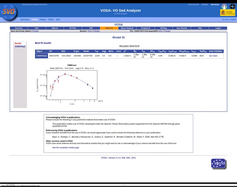
Task: Open the Services top menu
Action: 215,4
